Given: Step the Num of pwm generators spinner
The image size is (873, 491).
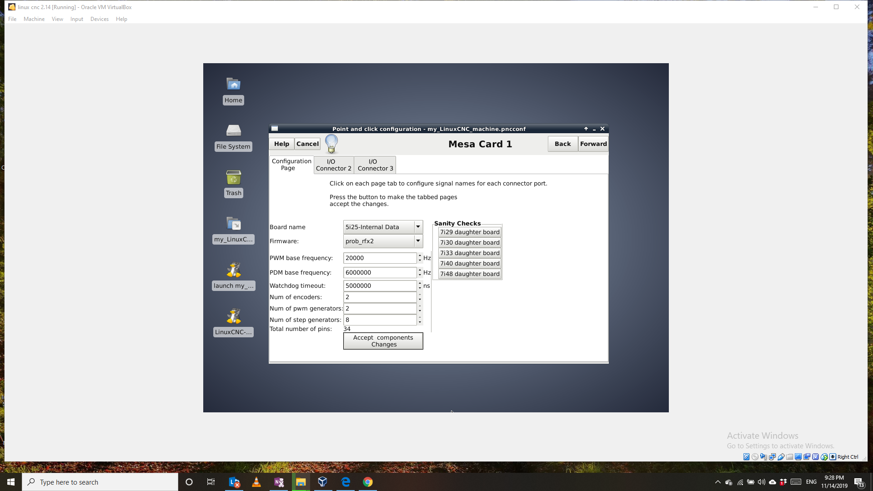Looking at the screenshot, I should click(x=420, y=308).
